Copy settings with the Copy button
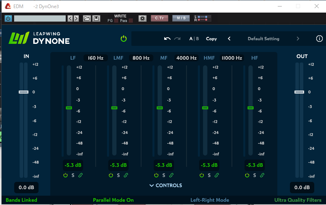Image resolution: width=326 pixels, height=205 pixels. pyautogui.click(x=211, y=39)
